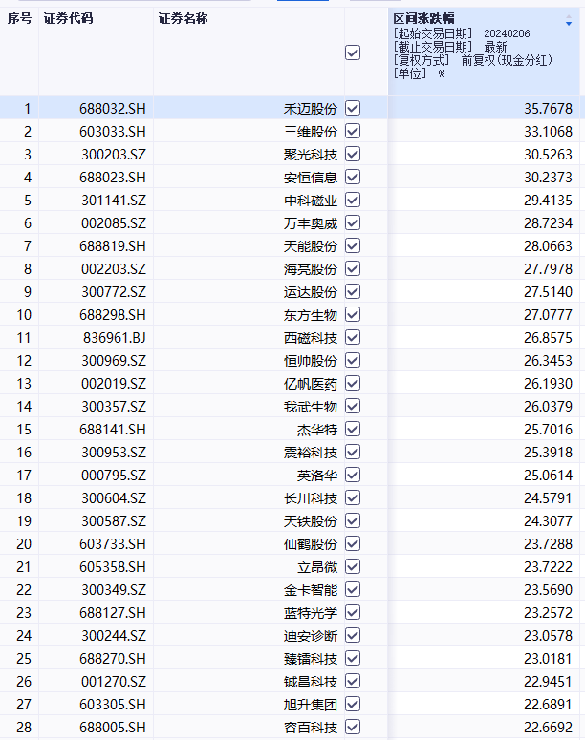Click stock name 长川科技
The height and width of the screenshot is (740, 585).
(311, 497)
